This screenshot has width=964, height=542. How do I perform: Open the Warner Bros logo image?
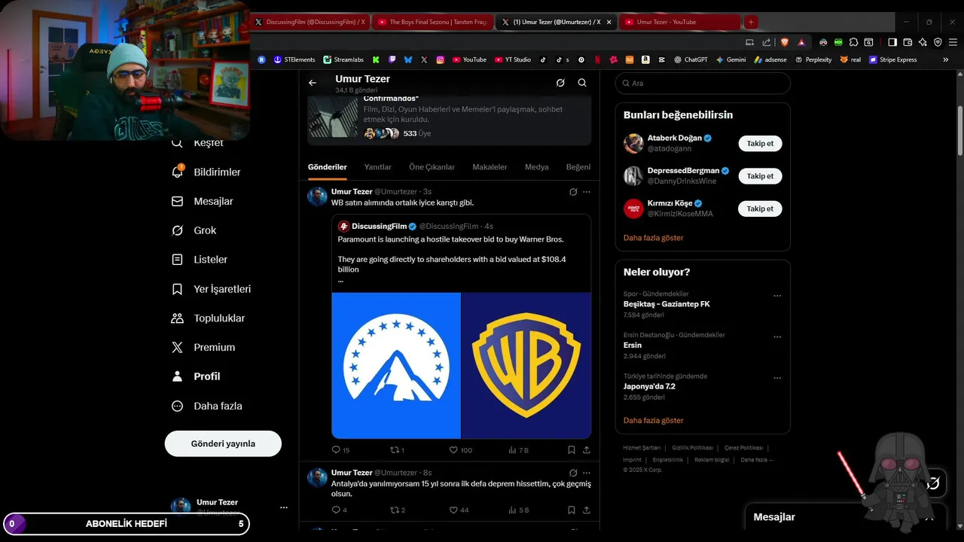point(526,365)
